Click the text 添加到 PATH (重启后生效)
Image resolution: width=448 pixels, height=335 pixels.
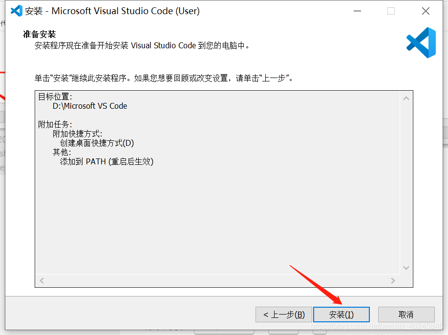point(107,162)
